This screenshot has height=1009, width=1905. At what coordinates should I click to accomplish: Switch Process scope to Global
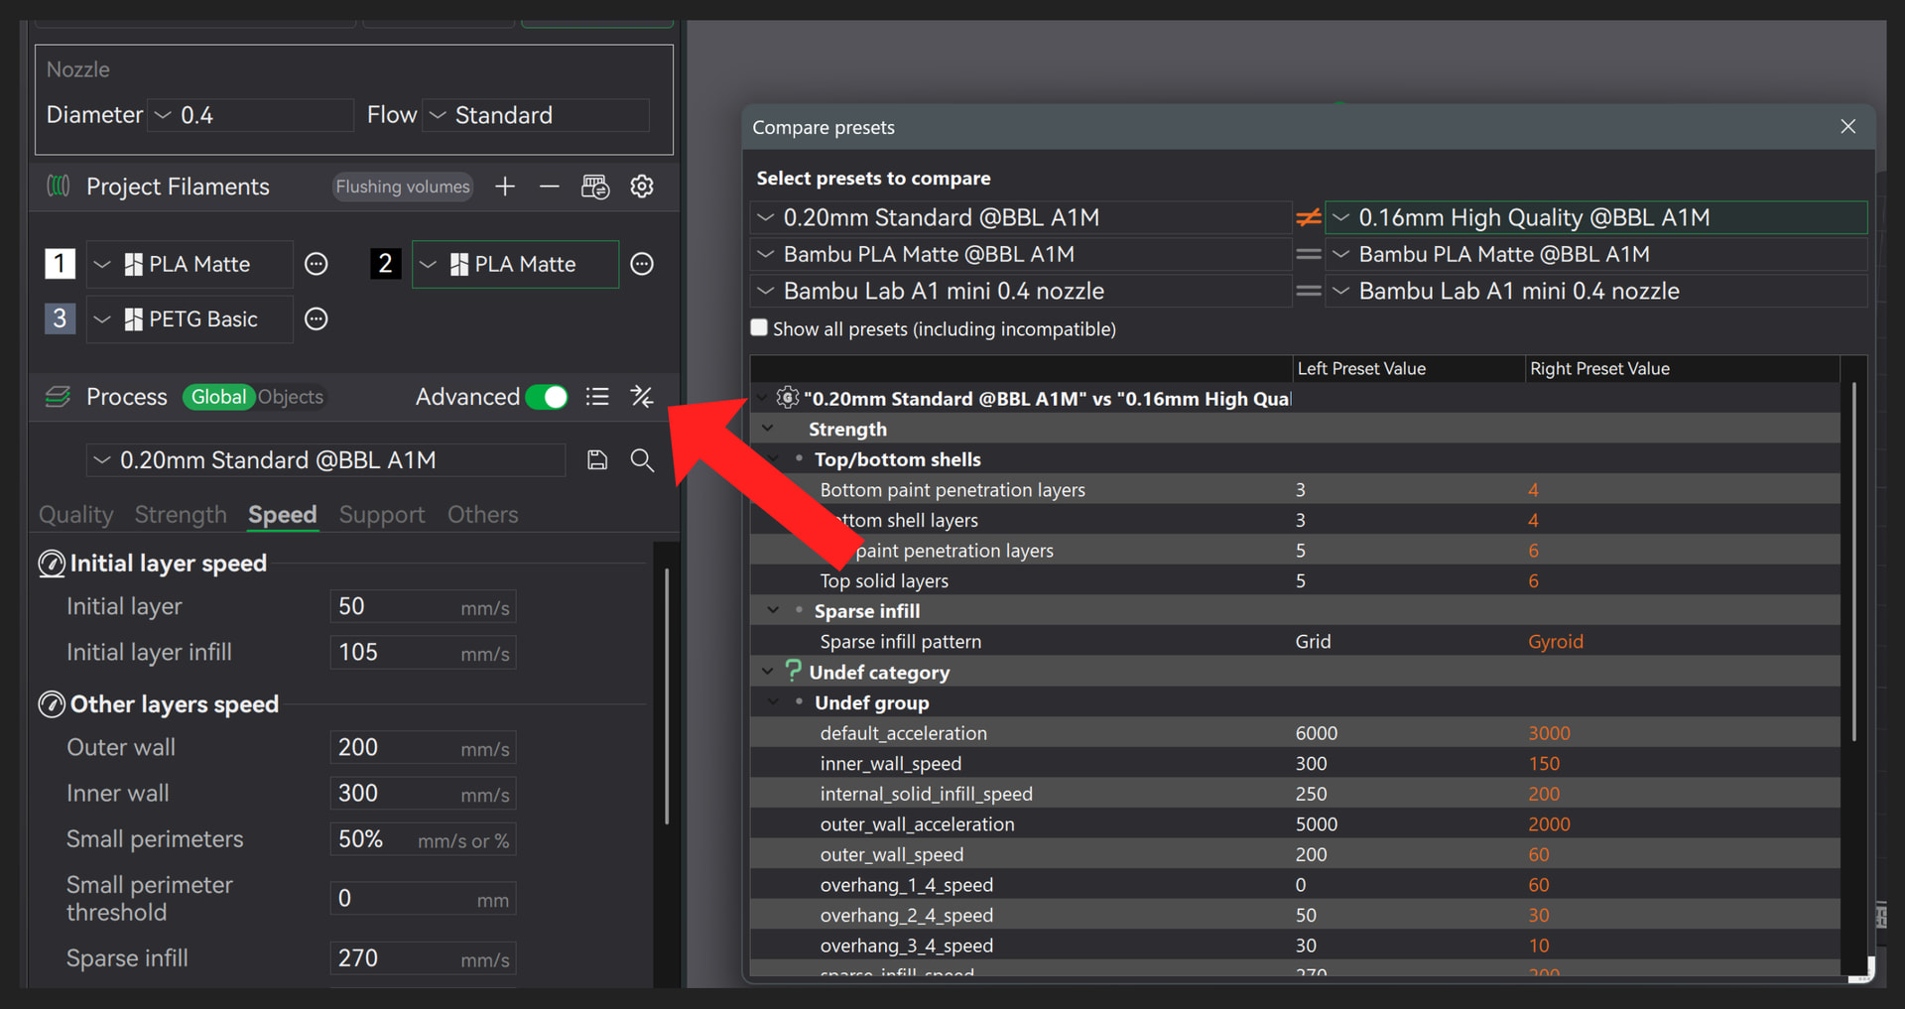218,397
